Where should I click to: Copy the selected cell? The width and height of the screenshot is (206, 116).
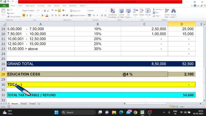click(11, 13)
